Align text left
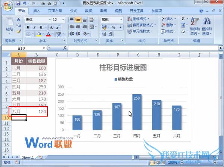 (x=72, y=27)
